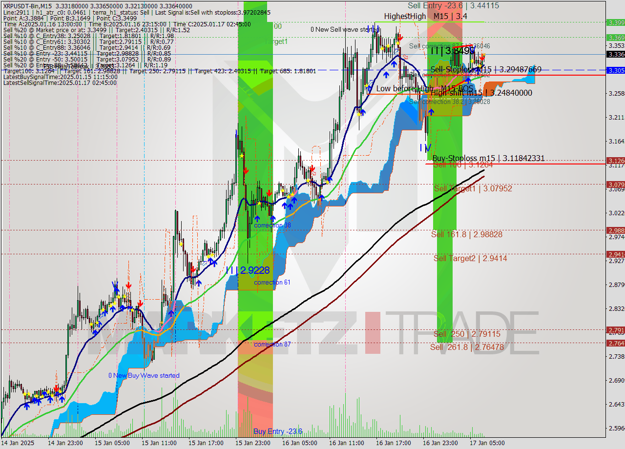The width and height of the screenshot is (625, 449).
Task: Select 'Buy-Stoploss m15 | 3.11842331' label
Action: tap(488, 158)
